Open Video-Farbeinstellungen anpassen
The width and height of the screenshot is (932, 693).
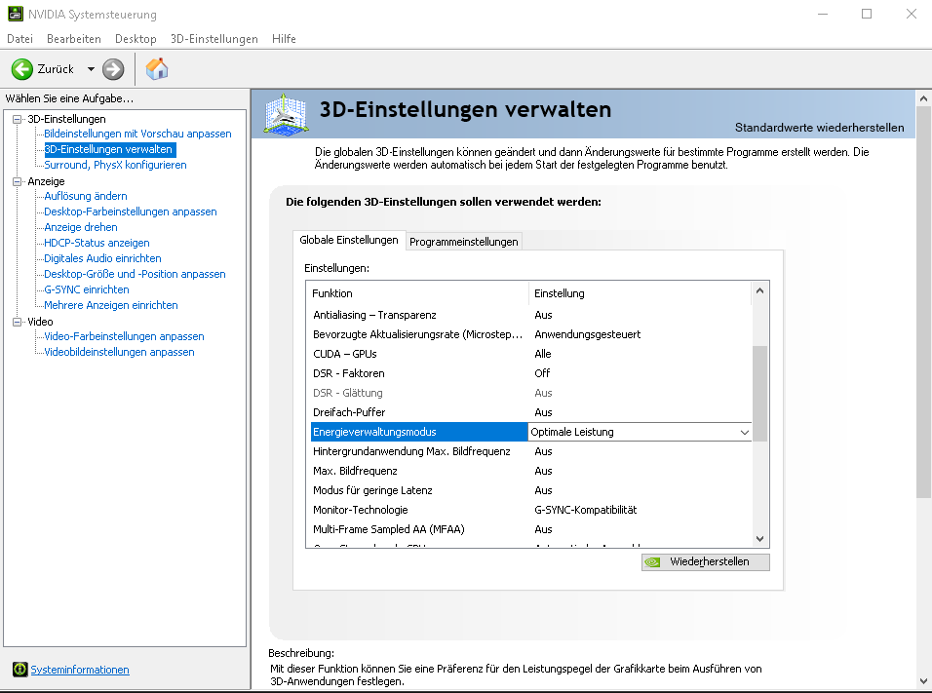[124, 336]
